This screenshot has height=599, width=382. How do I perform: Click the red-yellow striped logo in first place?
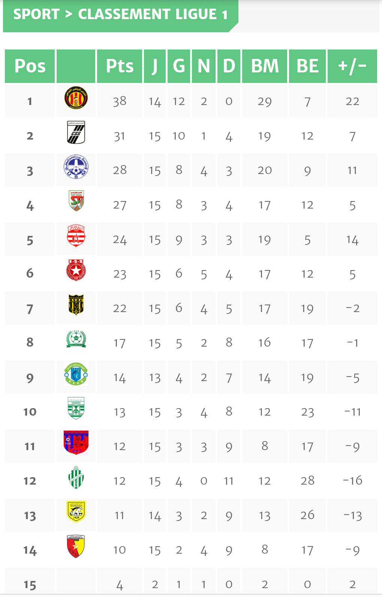point(76,98)
